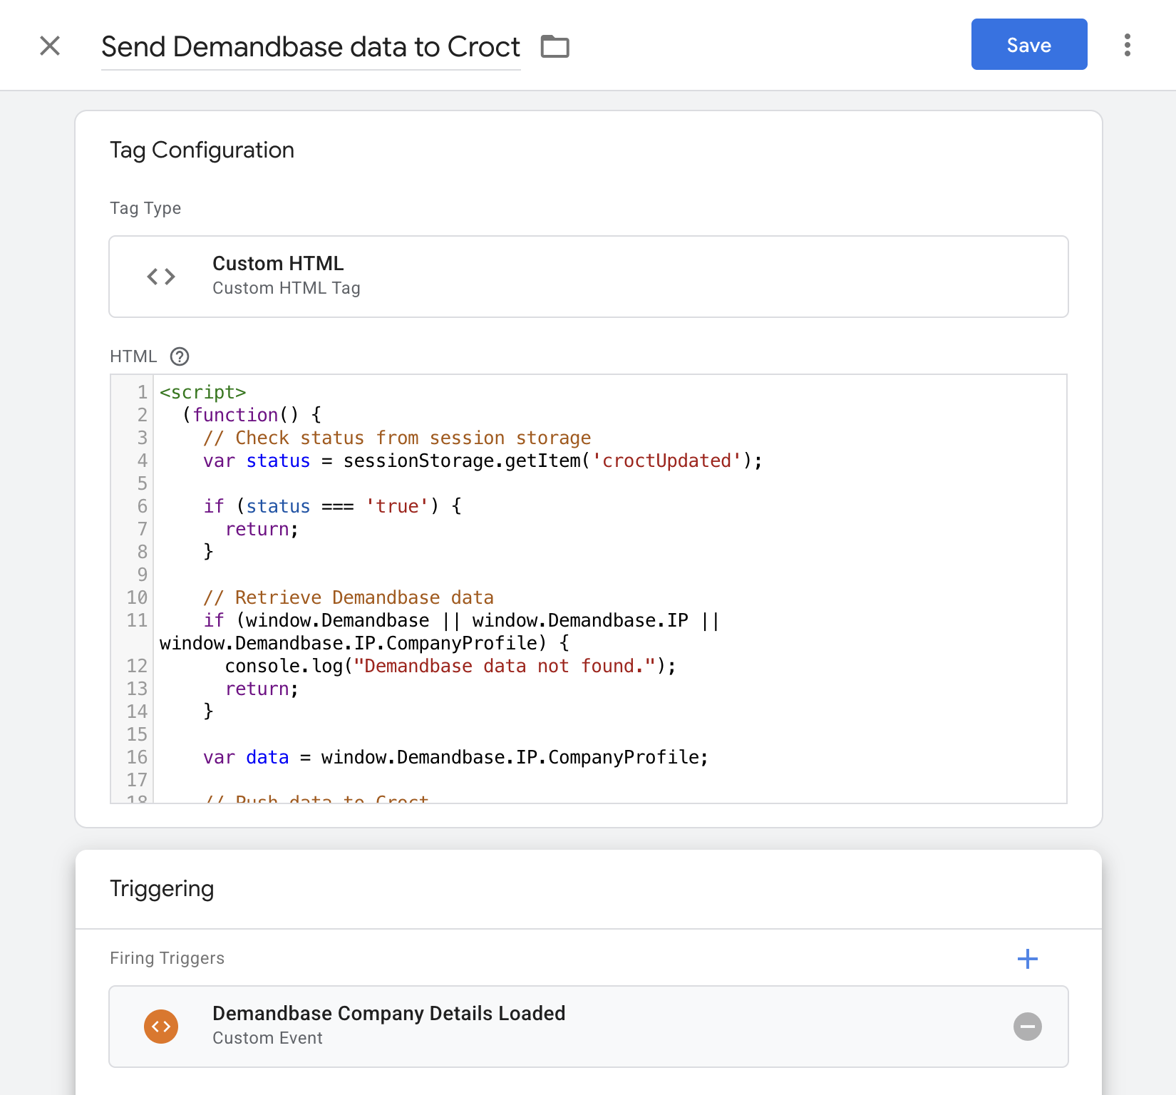Click the 'Triggering' section heading
This screenshot has width=1176, height=1095.
pyautogui.click(x=162, y=889)
